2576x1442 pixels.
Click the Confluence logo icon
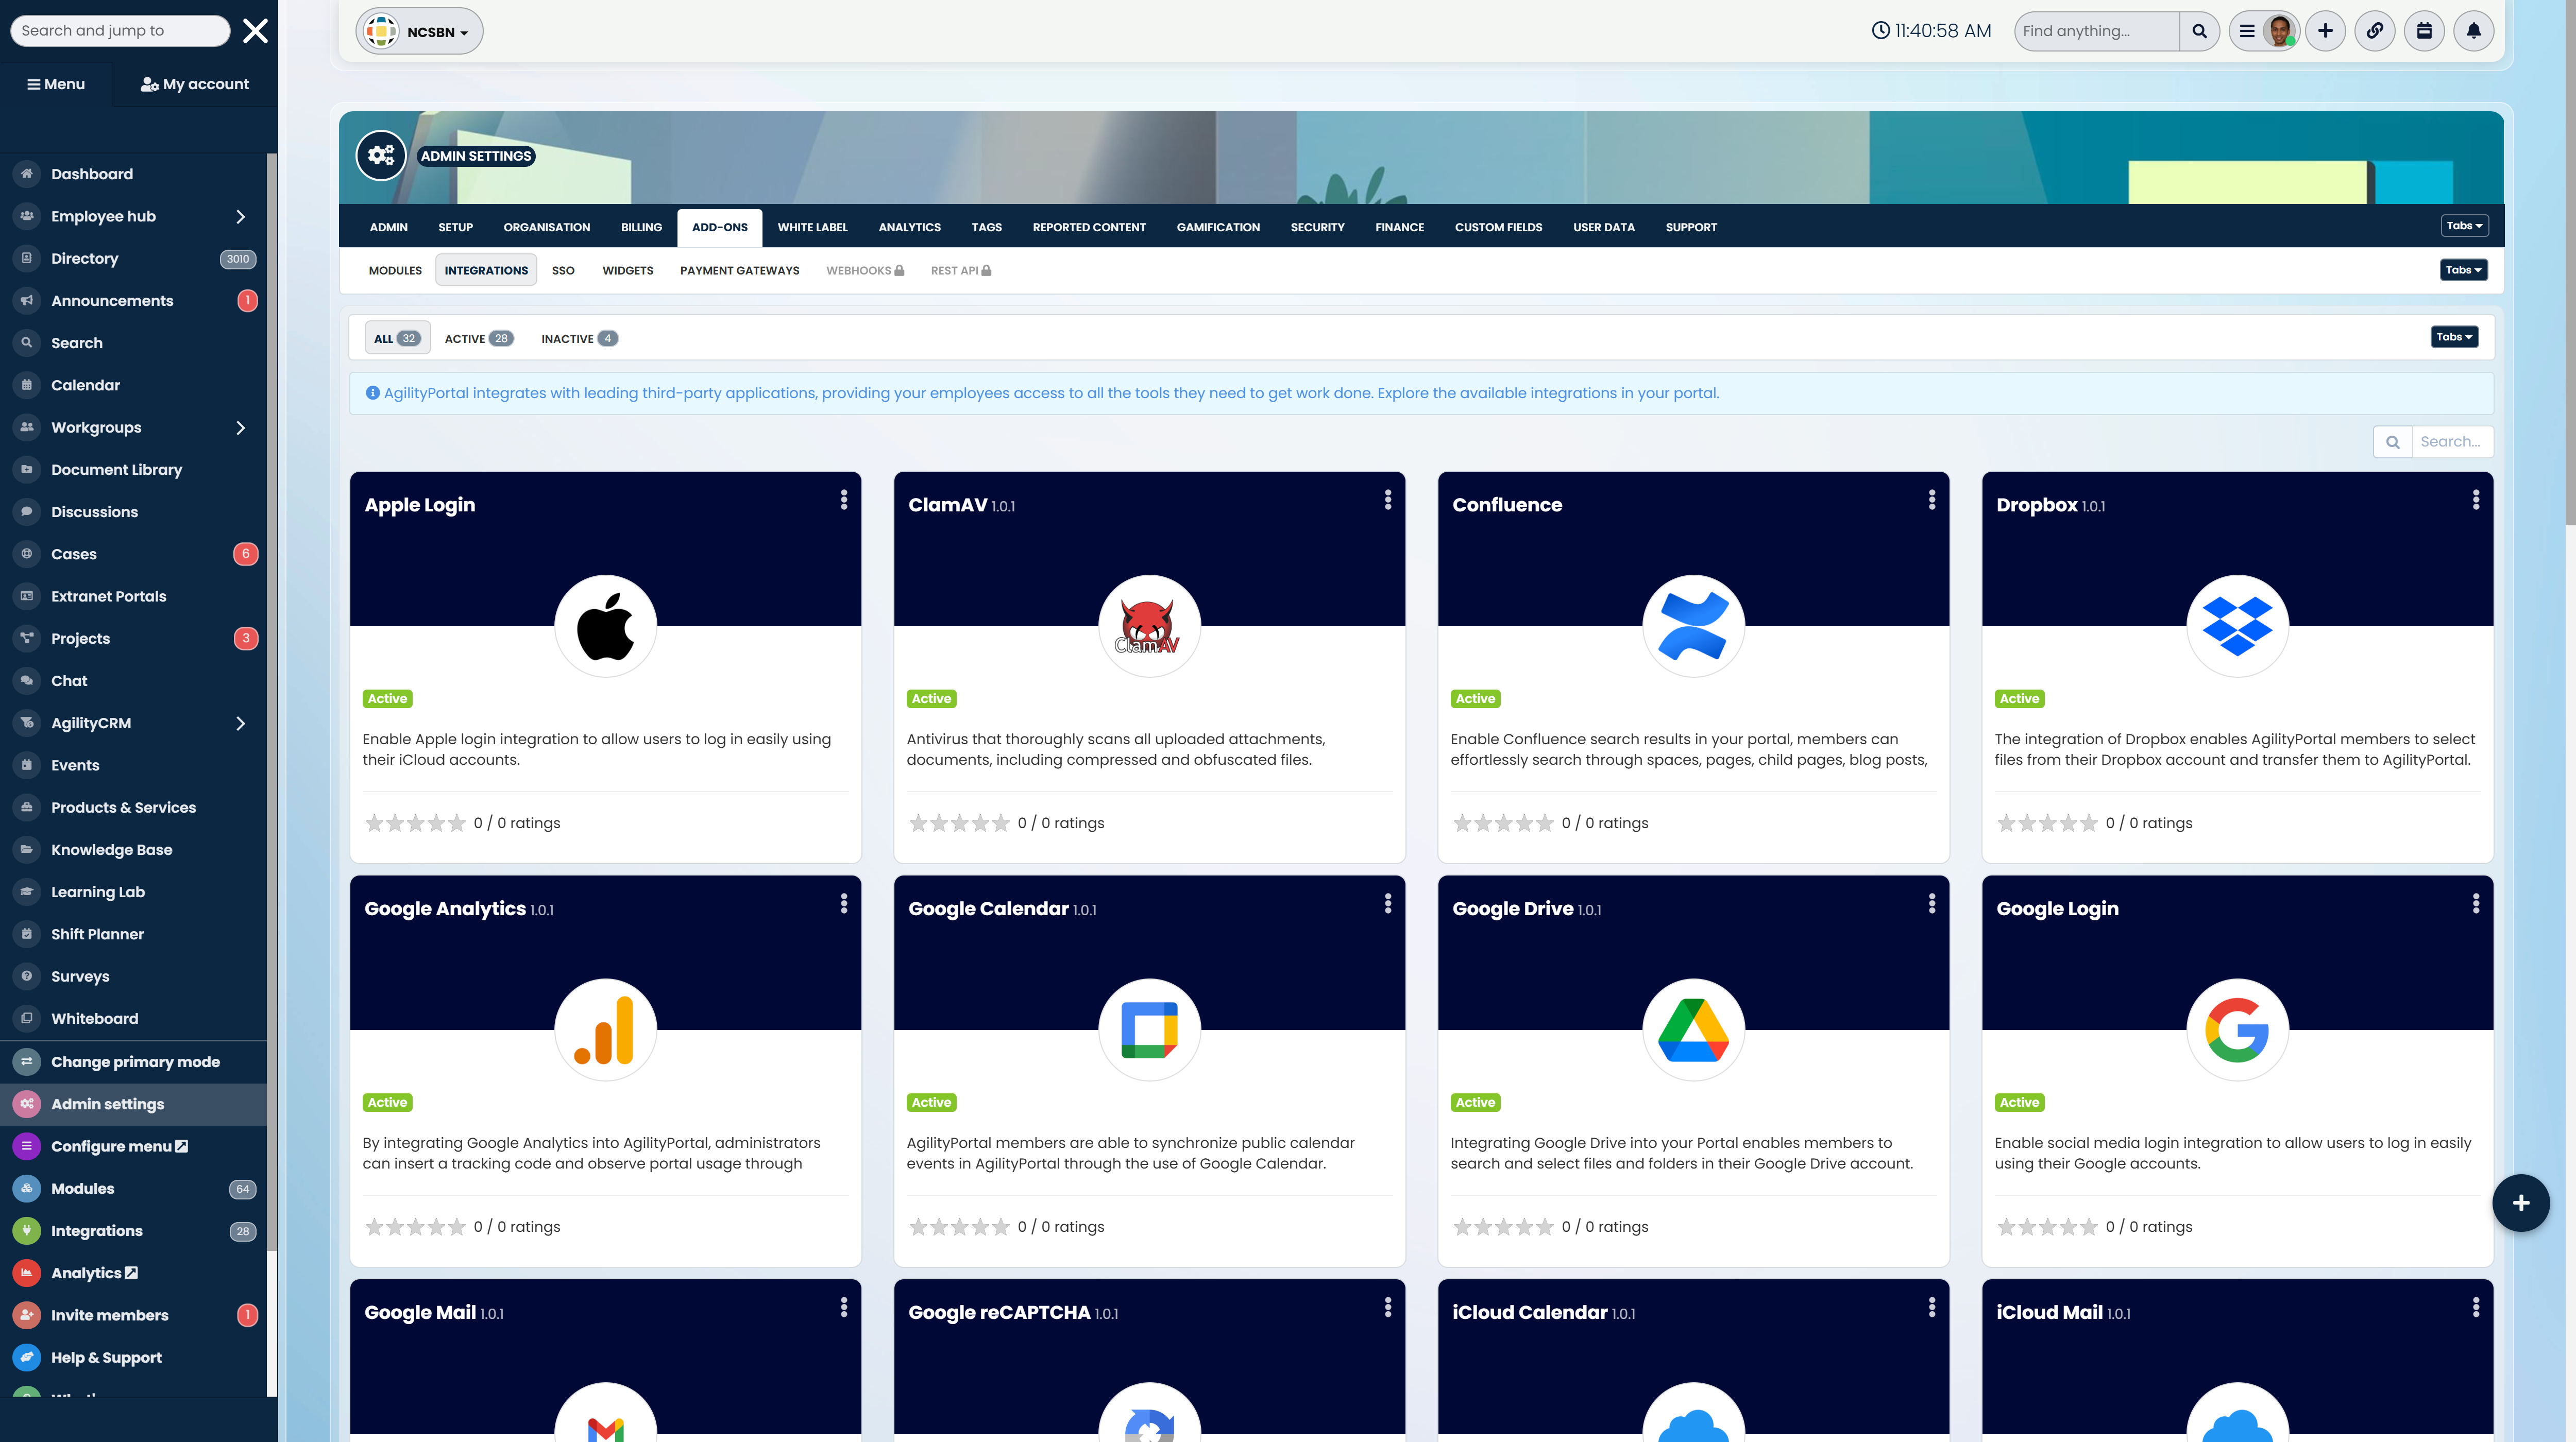point(1693,626)
